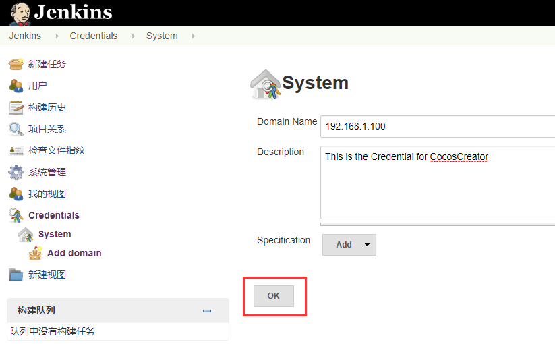Image resolution: width=555 pixels, height=344 pixels.
Task: Open 我的视图 sidebar link
Action: coord(47,194)
